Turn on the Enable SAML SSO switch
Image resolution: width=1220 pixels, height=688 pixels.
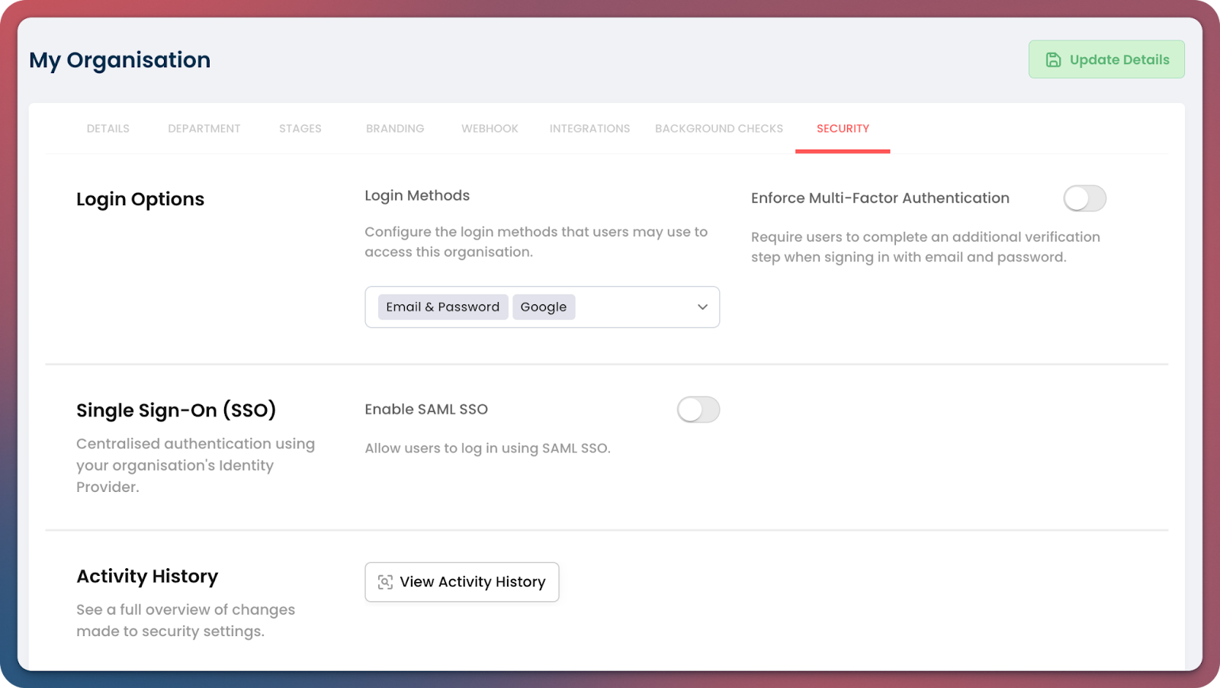point(698,410)
